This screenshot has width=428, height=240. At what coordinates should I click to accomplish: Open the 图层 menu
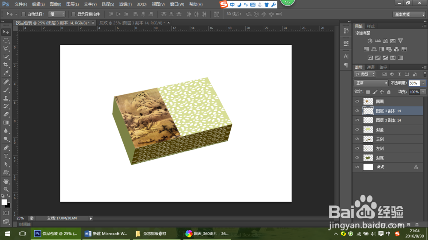72,4
